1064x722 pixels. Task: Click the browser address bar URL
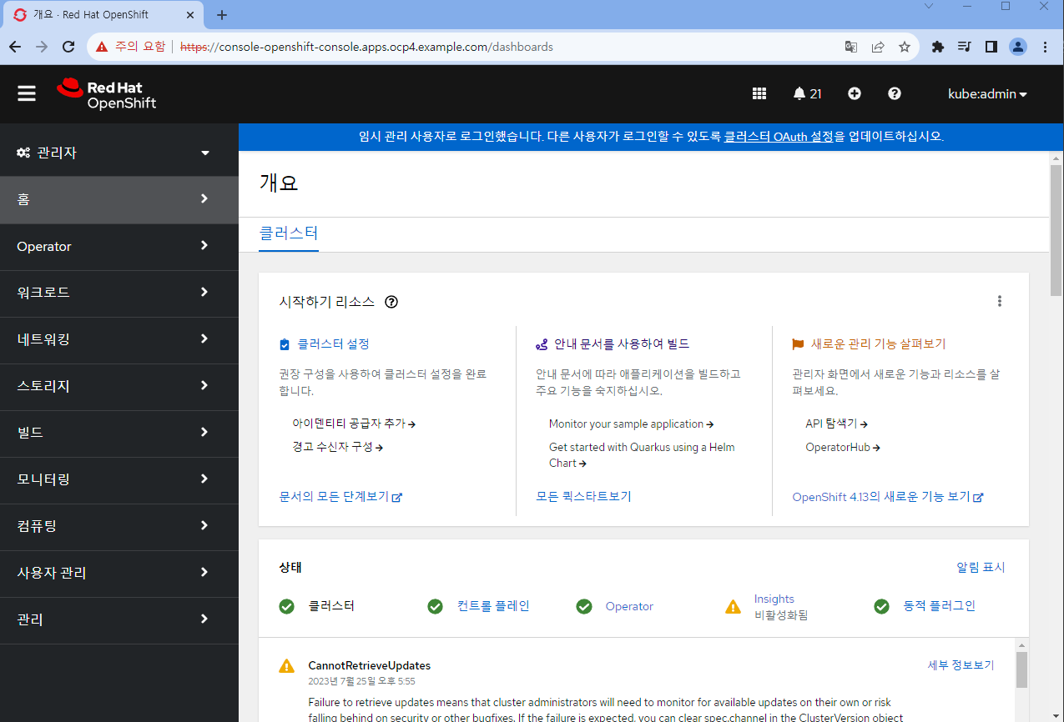(x=367, y=47)
